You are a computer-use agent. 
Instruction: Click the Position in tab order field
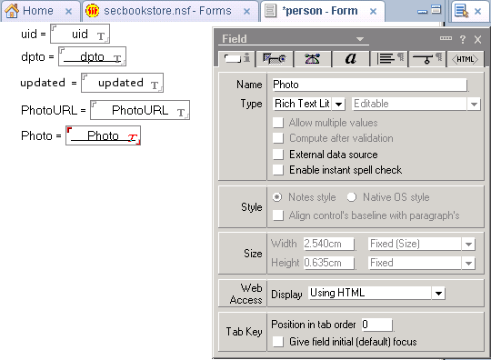pyautogui.click(x=376, y=325)
